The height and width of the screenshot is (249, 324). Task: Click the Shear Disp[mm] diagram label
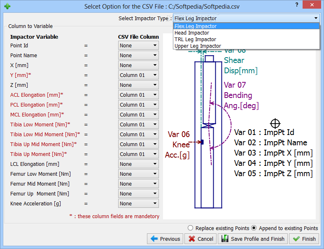241,65
